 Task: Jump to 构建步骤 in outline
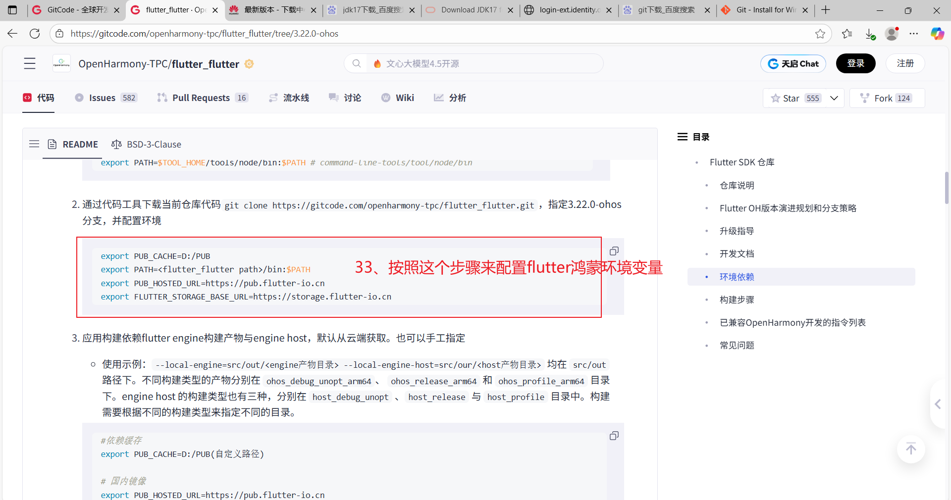tap(737, 300)
